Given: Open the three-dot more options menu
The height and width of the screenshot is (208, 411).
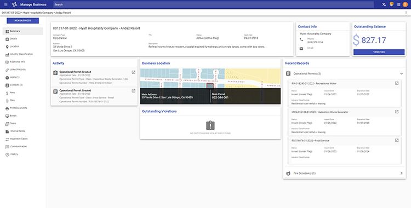Looking at the screenshot, I should (406, 13).
